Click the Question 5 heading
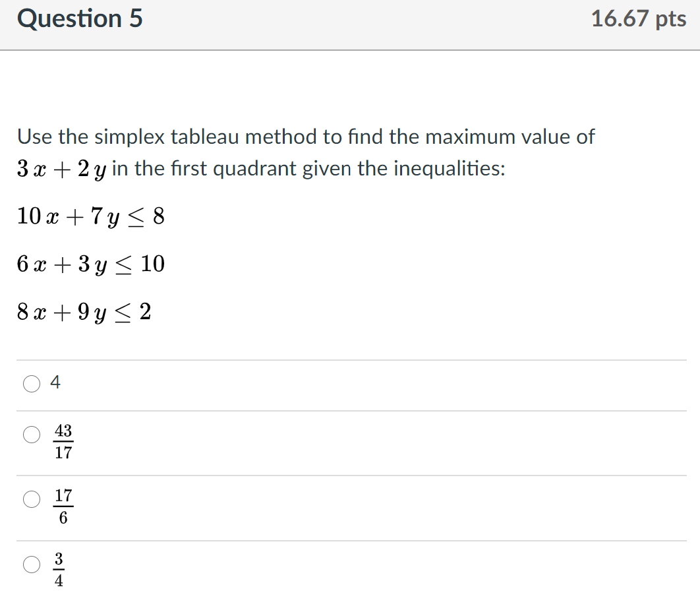 tap(80, 18)
